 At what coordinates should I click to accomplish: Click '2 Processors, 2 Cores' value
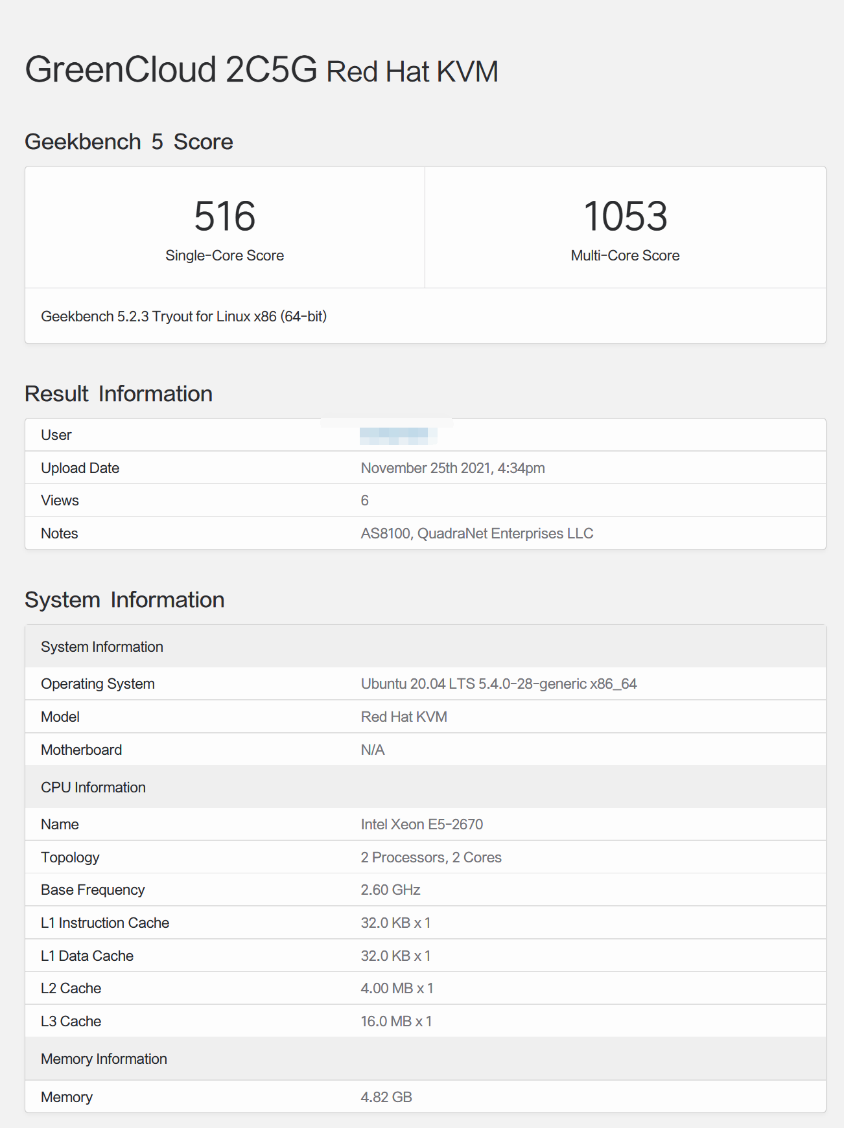(431, 858)
